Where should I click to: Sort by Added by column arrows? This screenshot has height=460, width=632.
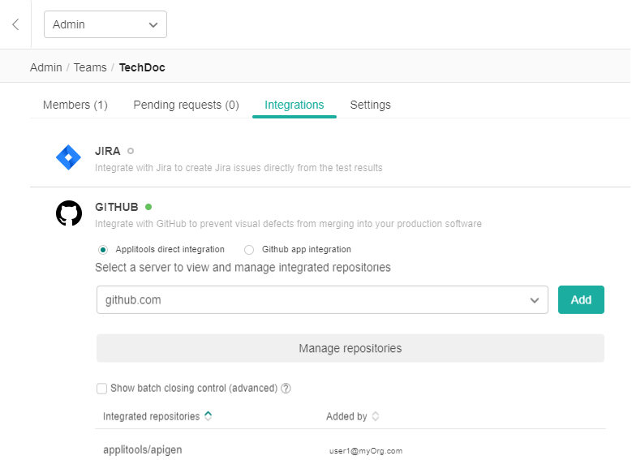[x=376, y=416]
